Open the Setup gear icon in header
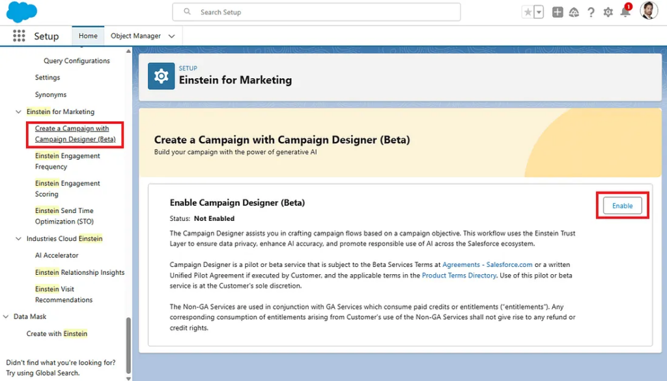Screen dimensions: 667x381 [608, 12]
